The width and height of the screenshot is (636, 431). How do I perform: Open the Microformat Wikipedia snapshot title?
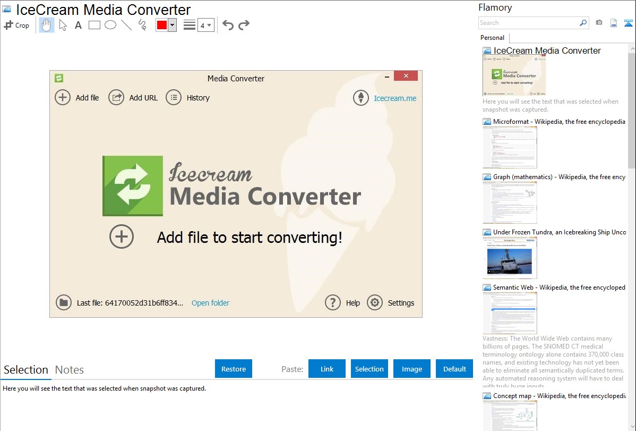click(559, 122)
